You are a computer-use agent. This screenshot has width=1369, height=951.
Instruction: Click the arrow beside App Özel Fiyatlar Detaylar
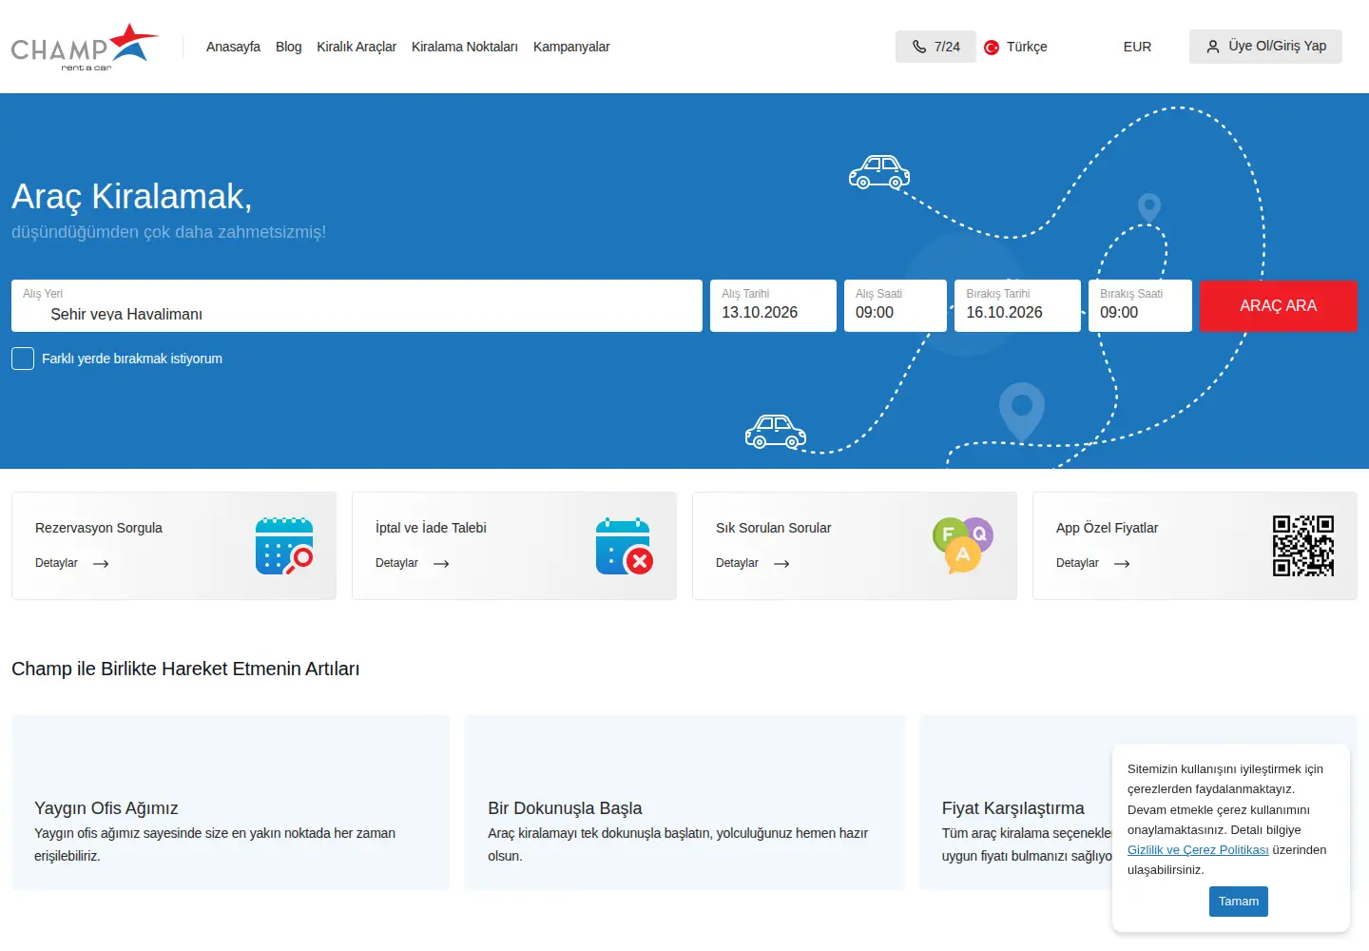(x=1122, y=564)
